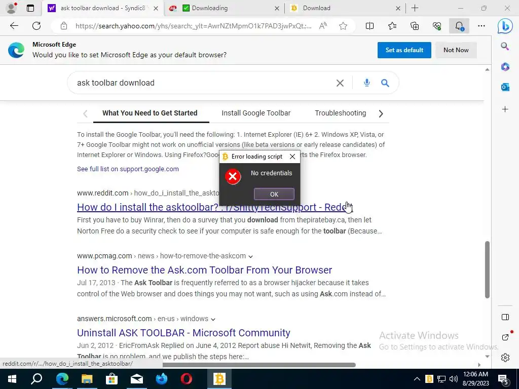Viewport: 519px width, 389px height.
Task: Open link in new window sidebar icon
Action: click(x=505, y=337)
